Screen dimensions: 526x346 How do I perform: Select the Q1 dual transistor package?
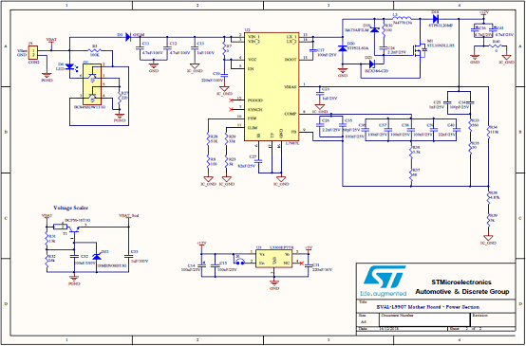click(x=92, y=84)
